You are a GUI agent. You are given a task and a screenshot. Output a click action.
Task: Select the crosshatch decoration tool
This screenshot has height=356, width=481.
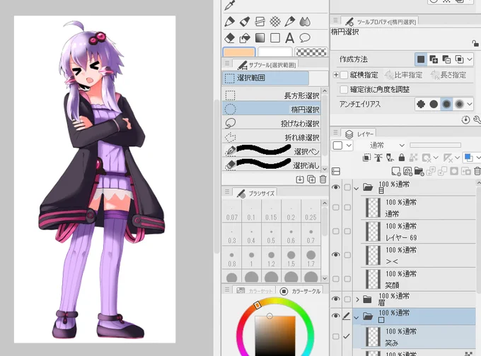tap(275, 21)
